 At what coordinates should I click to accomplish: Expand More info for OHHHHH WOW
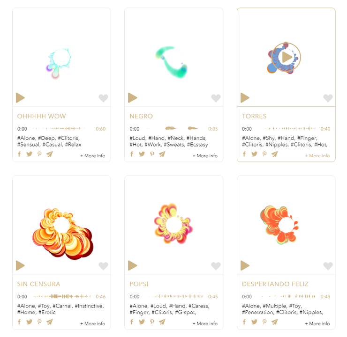[x=93, y=156]
